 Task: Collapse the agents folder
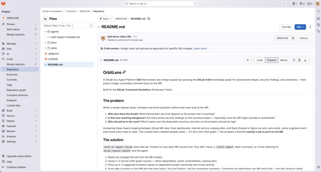[45, 32]
